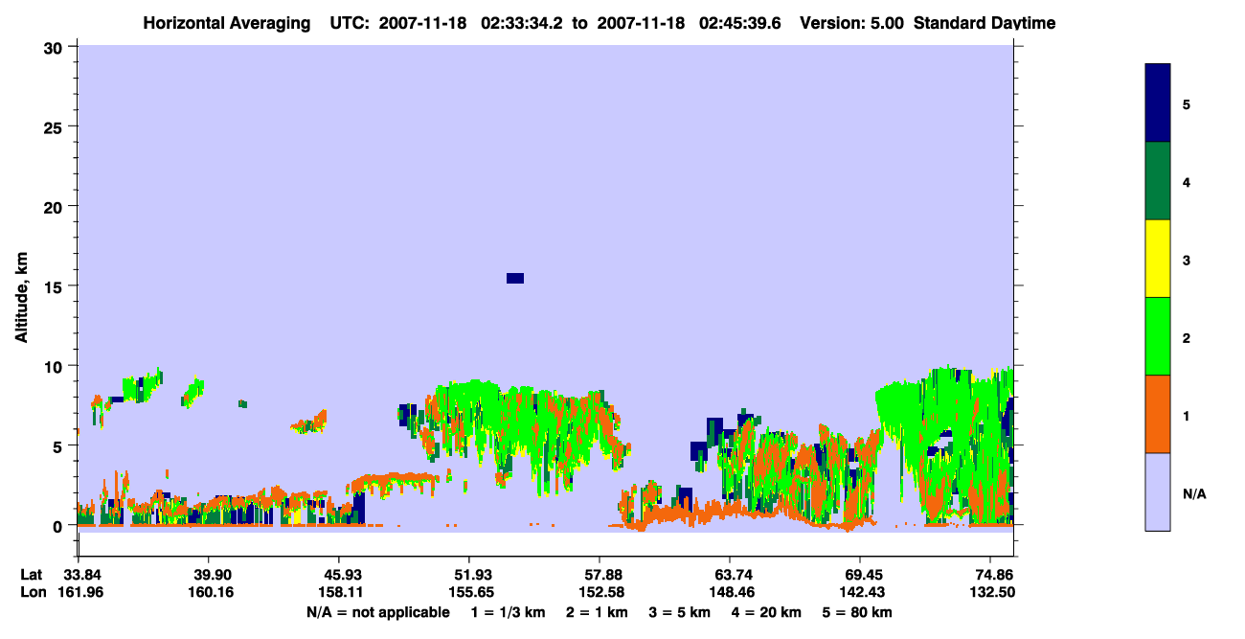Click the lavender N/A colorbar segment
The width and height of the screenshot is (1245, 639).
click(x=1158, y=491)
